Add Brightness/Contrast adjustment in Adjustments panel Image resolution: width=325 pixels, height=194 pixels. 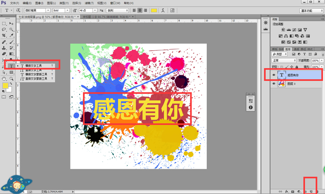[x=283, y=30]
